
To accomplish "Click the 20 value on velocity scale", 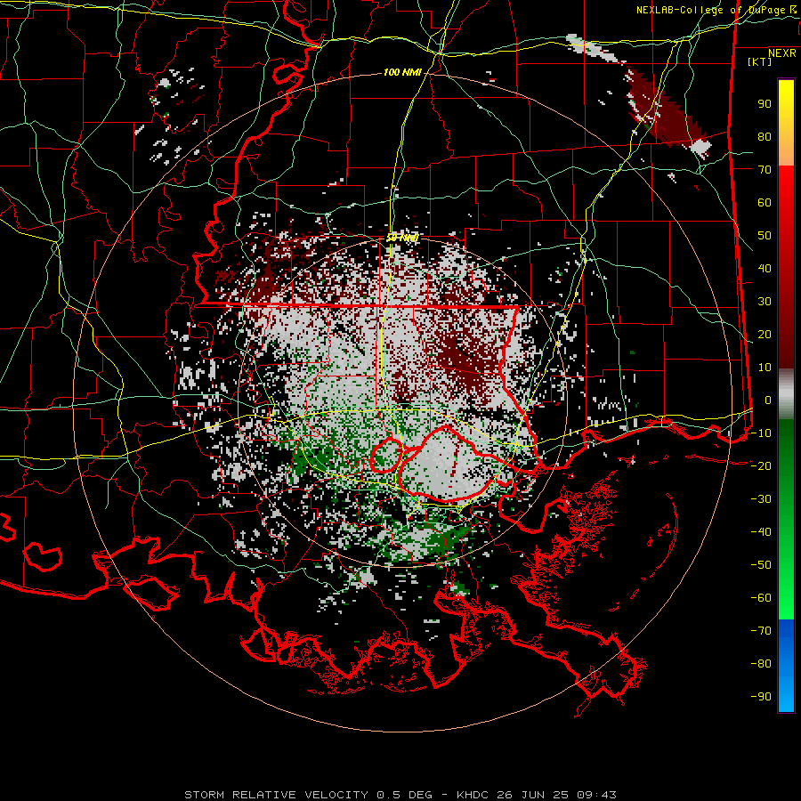I will (765, 335).
